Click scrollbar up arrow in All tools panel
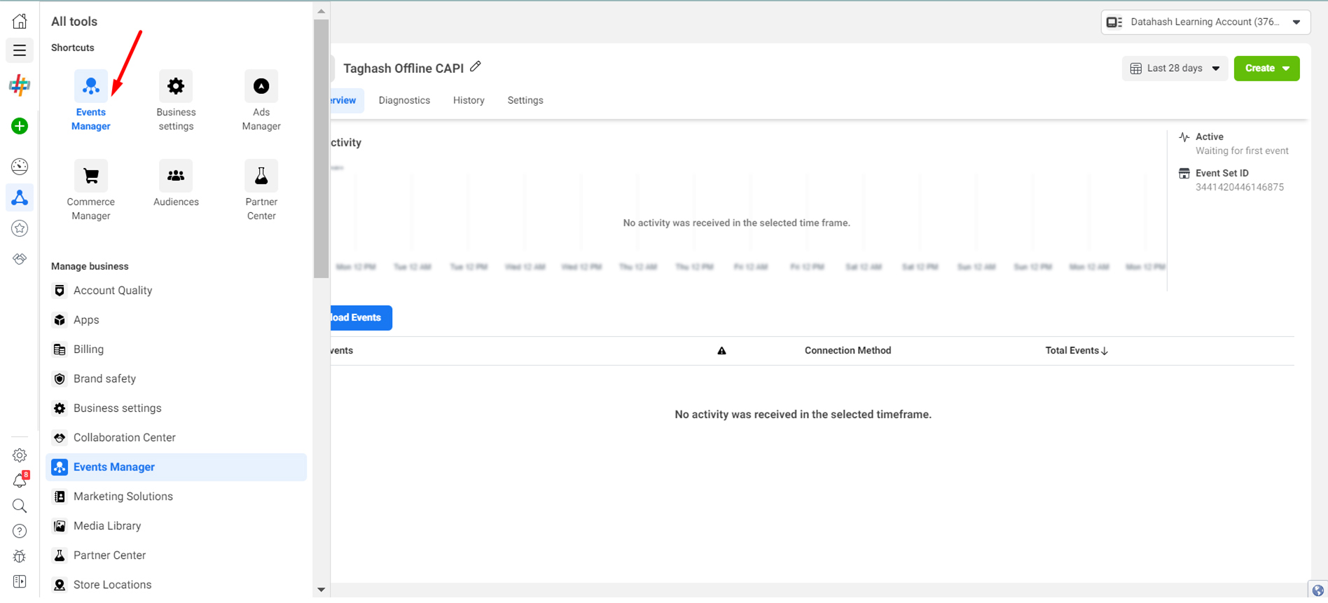 321,11
